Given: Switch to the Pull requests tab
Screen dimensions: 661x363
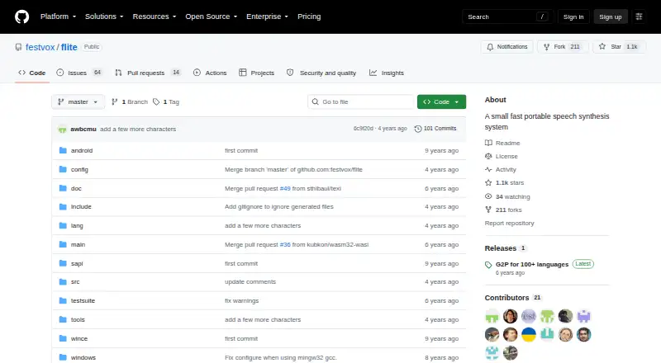Looking at the screenshot, I should [148, 73].
